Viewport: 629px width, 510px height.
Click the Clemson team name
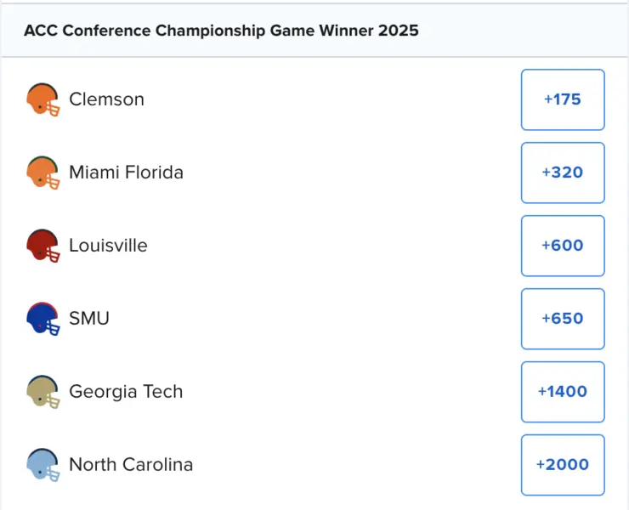[x=106, y=99]
